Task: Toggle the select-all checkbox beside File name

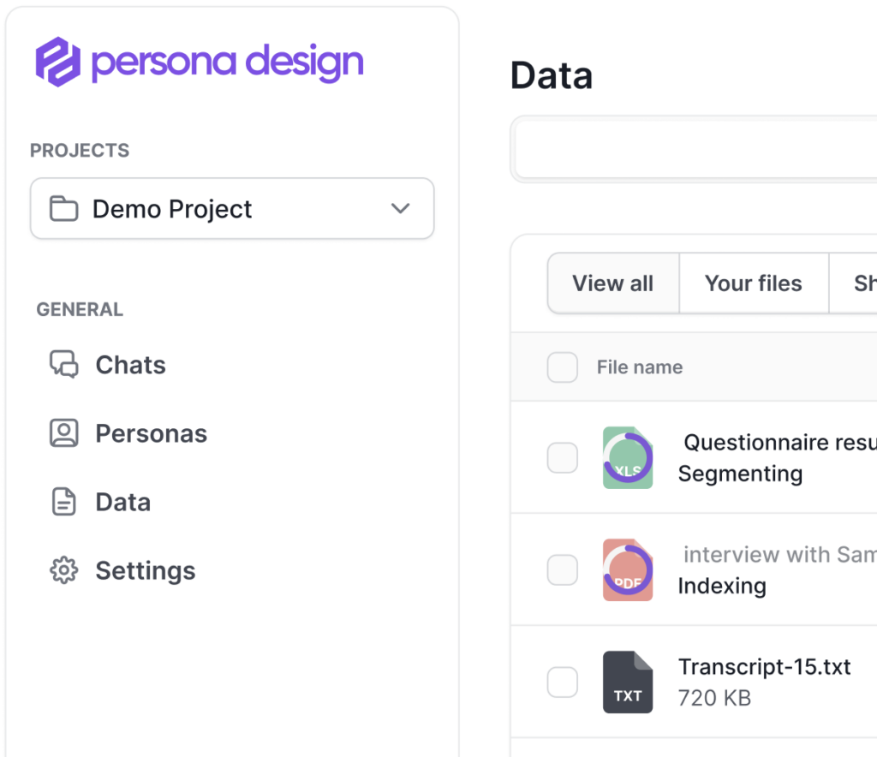Action: [x=562, y=367]
